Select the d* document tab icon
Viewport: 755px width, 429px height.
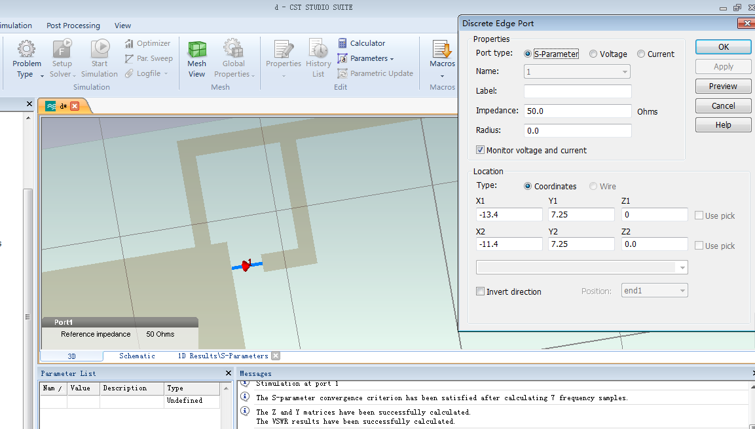click(50, 106)
